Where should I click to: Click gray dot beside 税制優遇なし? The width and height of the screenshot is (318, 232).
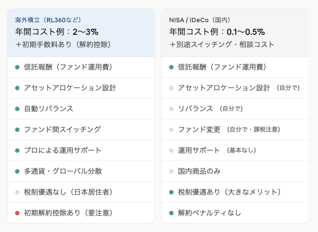(x=17, y=192)
